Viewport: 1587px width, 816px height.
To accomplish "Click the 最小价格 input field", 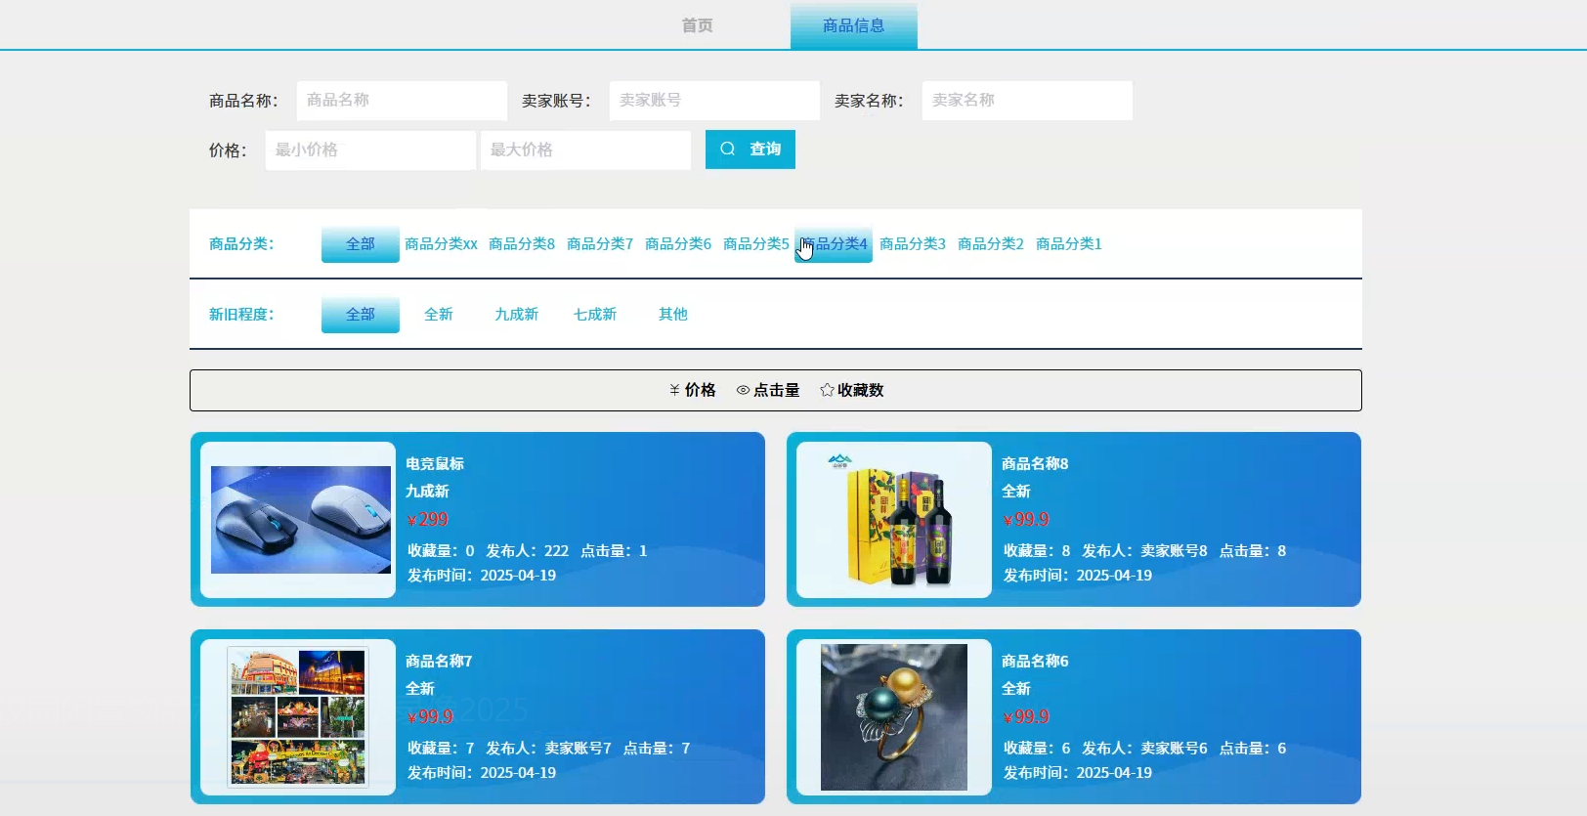I will (370, 150).
